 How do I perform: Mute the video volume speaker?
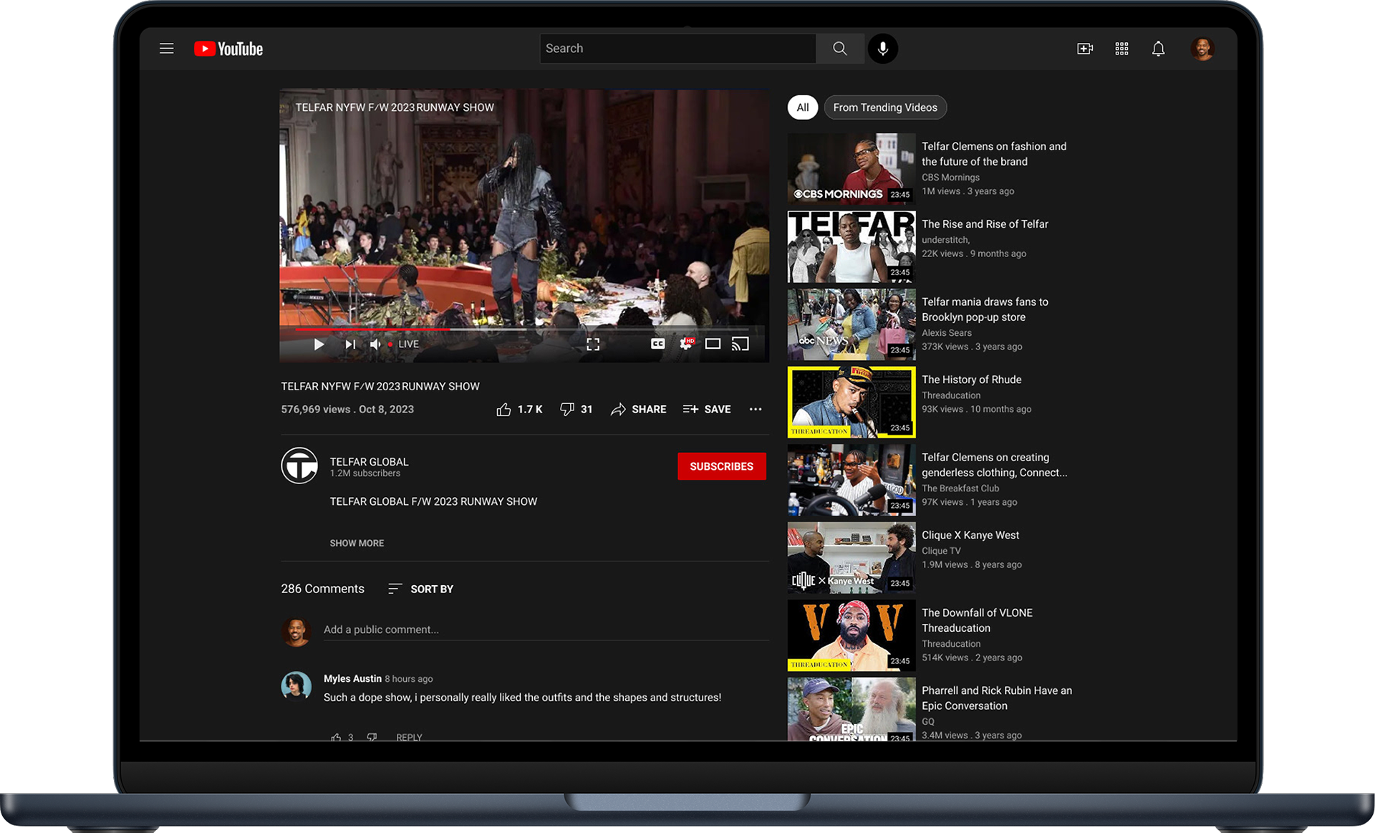point(375,345)
